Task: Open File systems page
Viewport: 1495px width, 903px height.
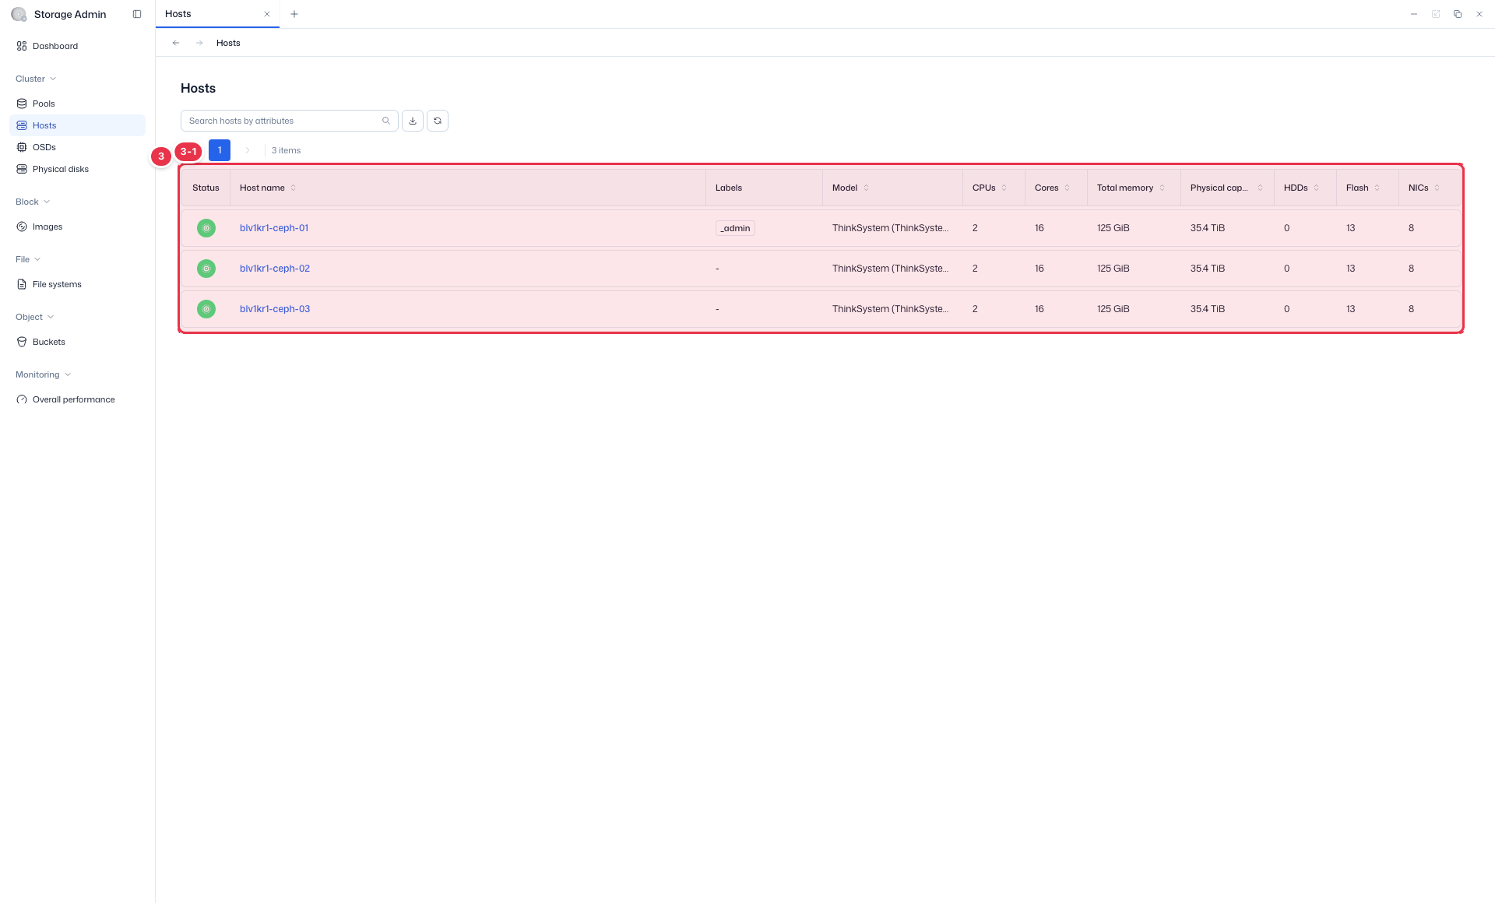Action: coord(77,284)
